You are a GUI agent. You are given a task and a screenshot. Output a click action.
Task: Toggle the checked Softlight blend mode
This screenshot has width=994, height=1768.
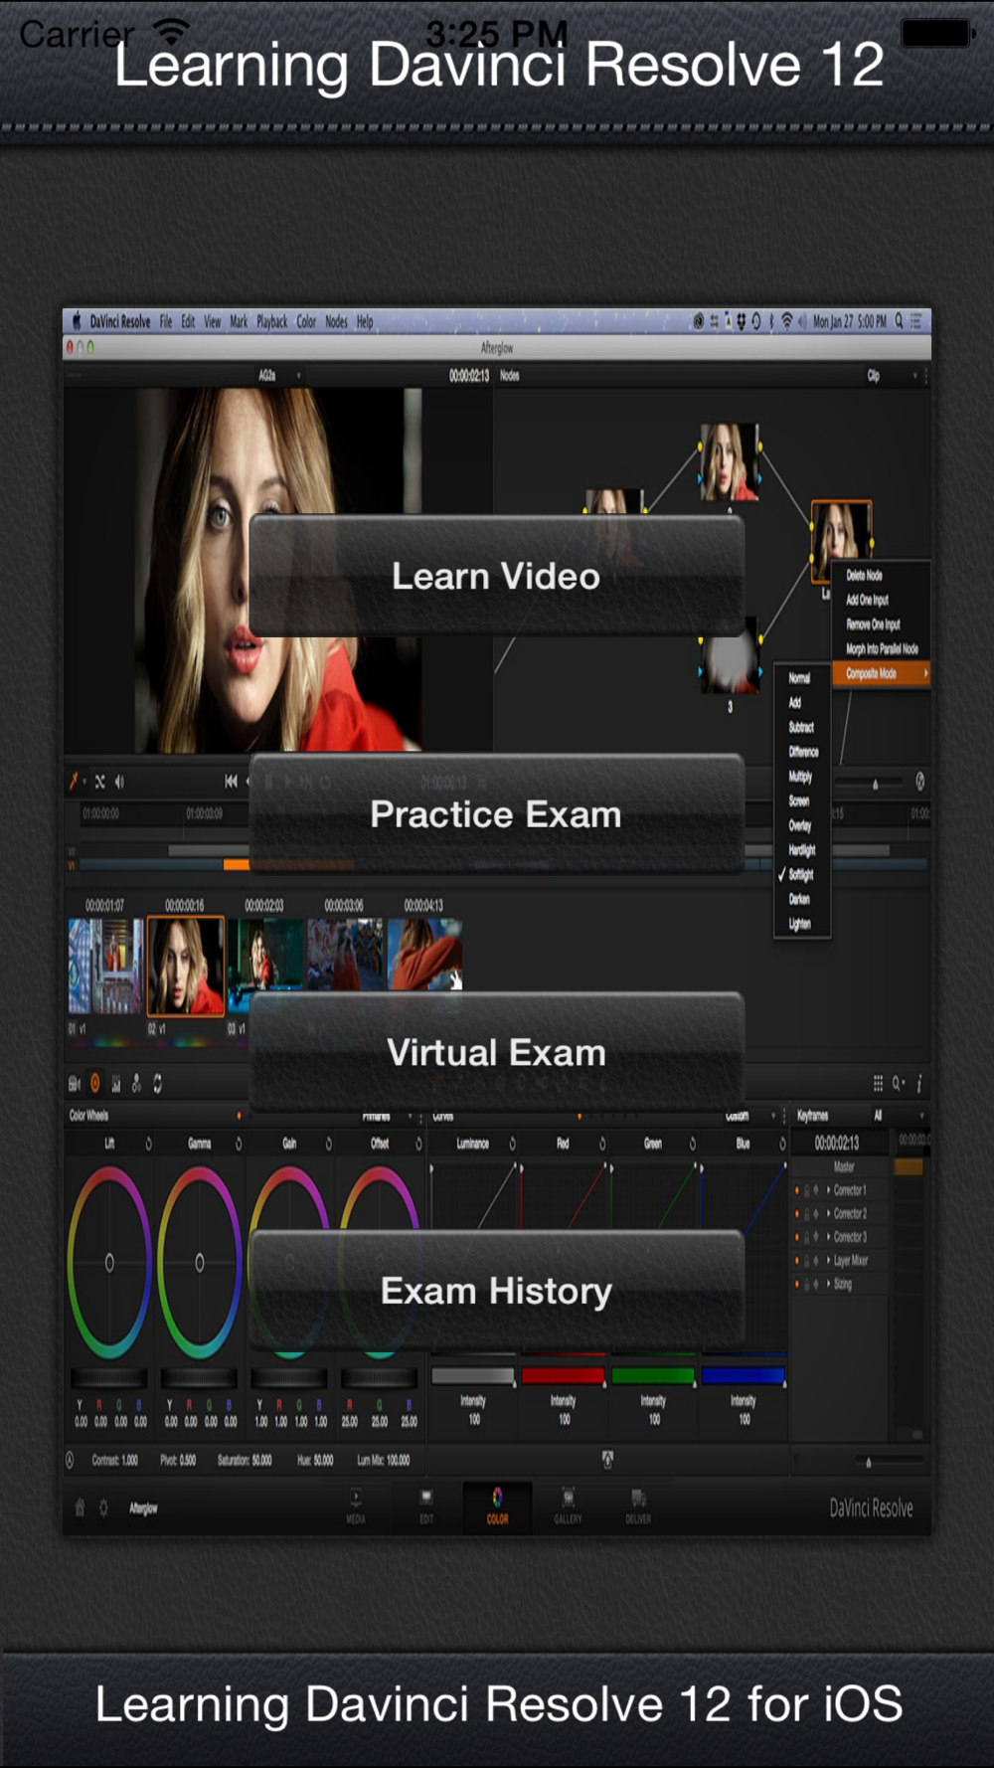(x=800, y=875)
